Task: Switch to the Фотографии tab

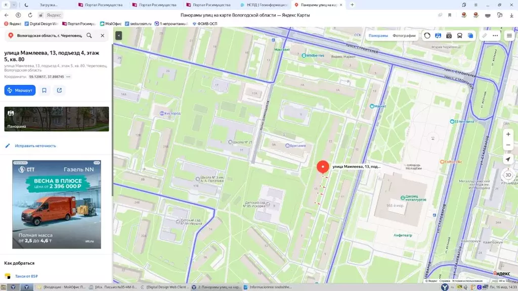Action: point(404,36)
